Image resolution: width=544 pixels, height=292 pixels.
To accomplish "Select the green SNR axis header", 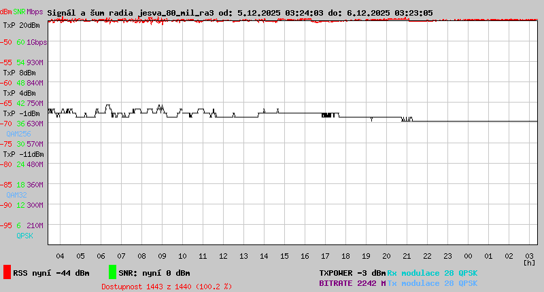I will [x=20, y=12].
